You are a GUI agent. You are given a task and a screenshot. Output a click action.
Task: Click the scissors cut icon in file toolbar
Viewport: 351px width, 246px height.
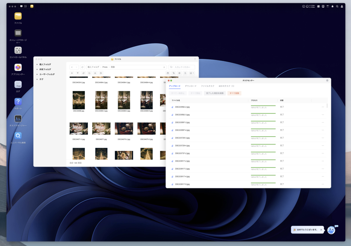[x=95, y=73]
